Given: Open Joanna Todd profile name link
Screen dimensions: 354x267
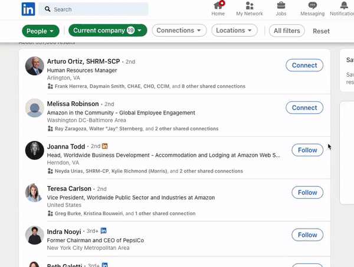Looking at the screenshot, I should pos(66,146).
